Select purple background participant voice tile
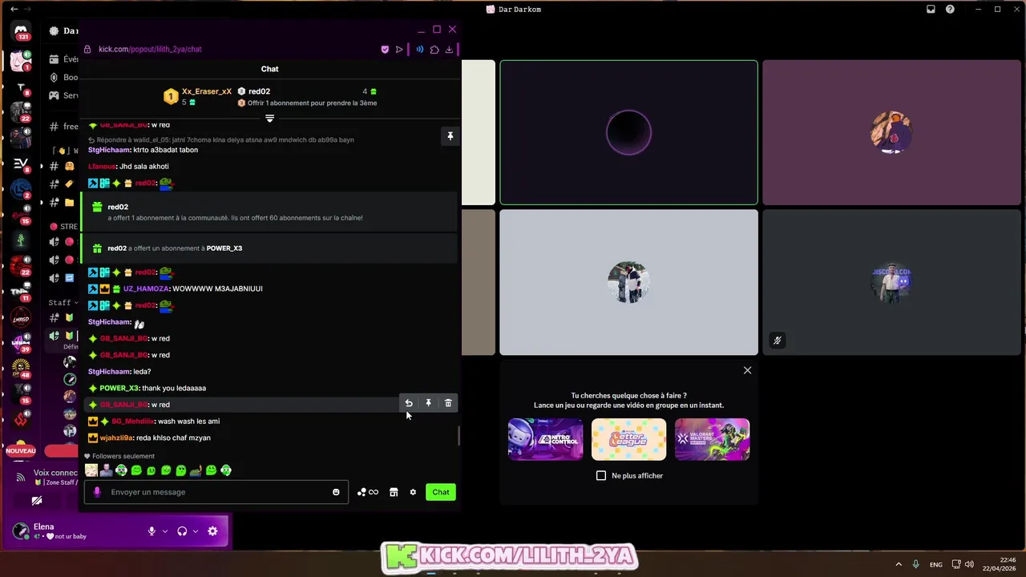The width and height of the screenshot is (1026, 577). (891, 132)
